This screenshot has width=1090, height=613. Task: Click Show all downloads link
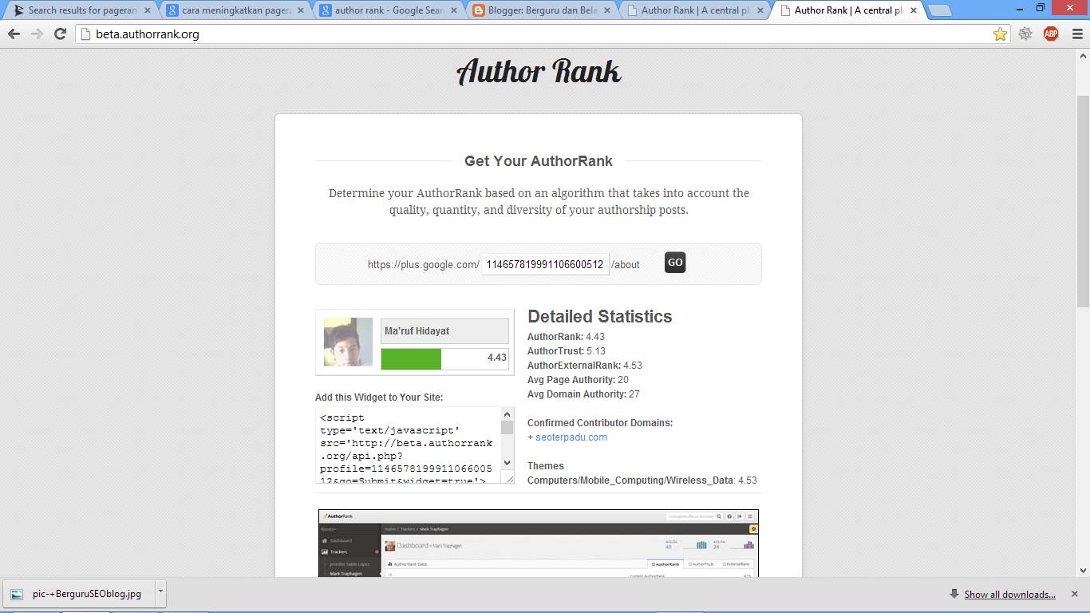(x=1009, y=594)
